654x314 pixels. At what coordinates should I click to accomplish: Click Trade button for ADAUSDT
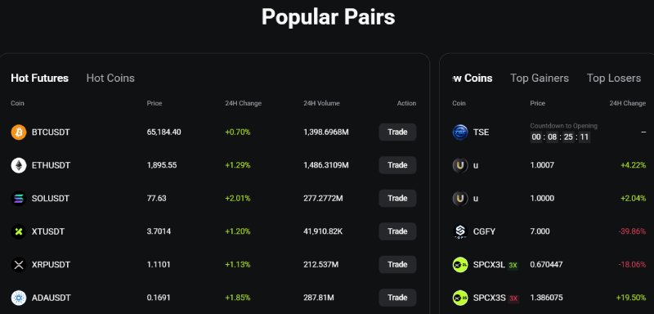[x=397, y=298]
